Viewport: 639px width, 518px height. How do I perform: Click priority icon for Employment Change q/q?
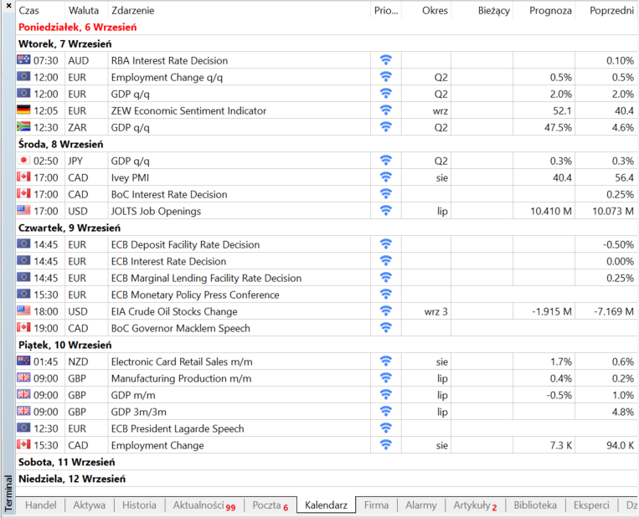(385, 76)
